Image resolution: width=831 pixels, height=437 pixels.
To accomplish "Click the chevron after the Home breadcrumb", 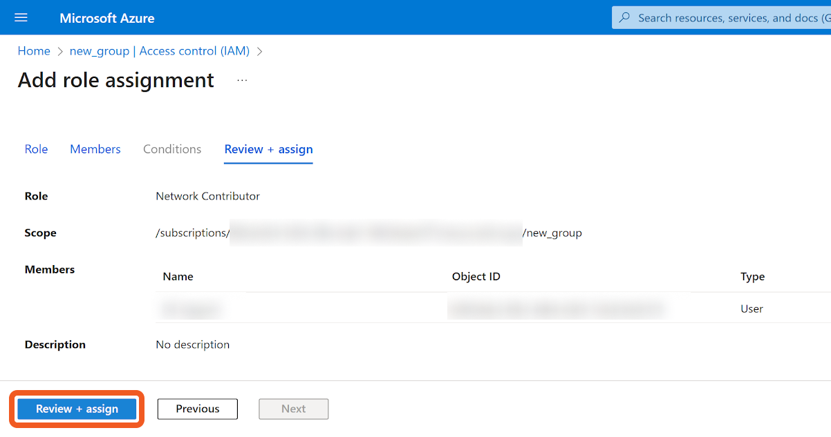I will click(60, 51).
